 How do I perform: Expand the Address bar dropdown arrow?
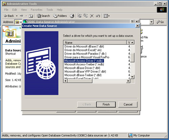151,22
